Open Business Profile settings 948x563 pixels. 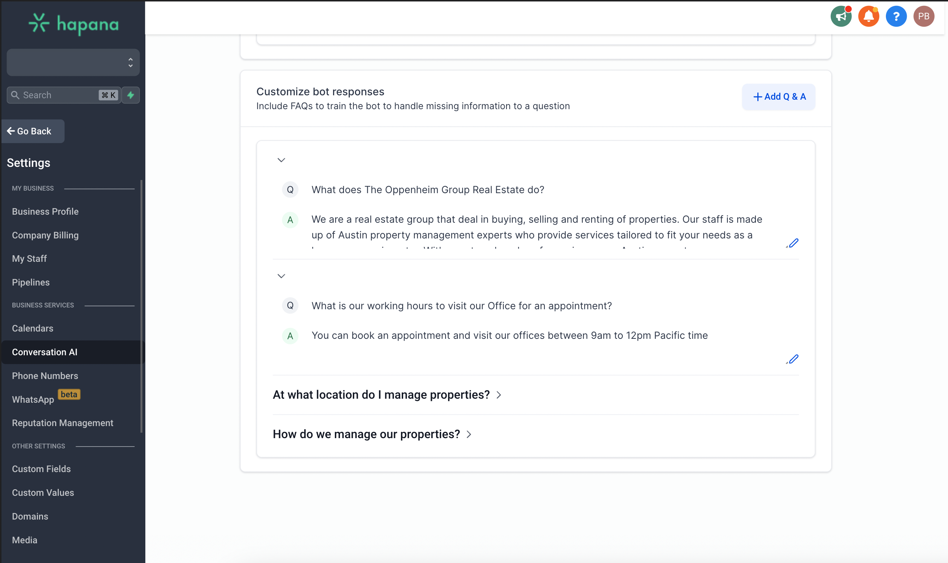pyautogui.click(x=45, y=211)
